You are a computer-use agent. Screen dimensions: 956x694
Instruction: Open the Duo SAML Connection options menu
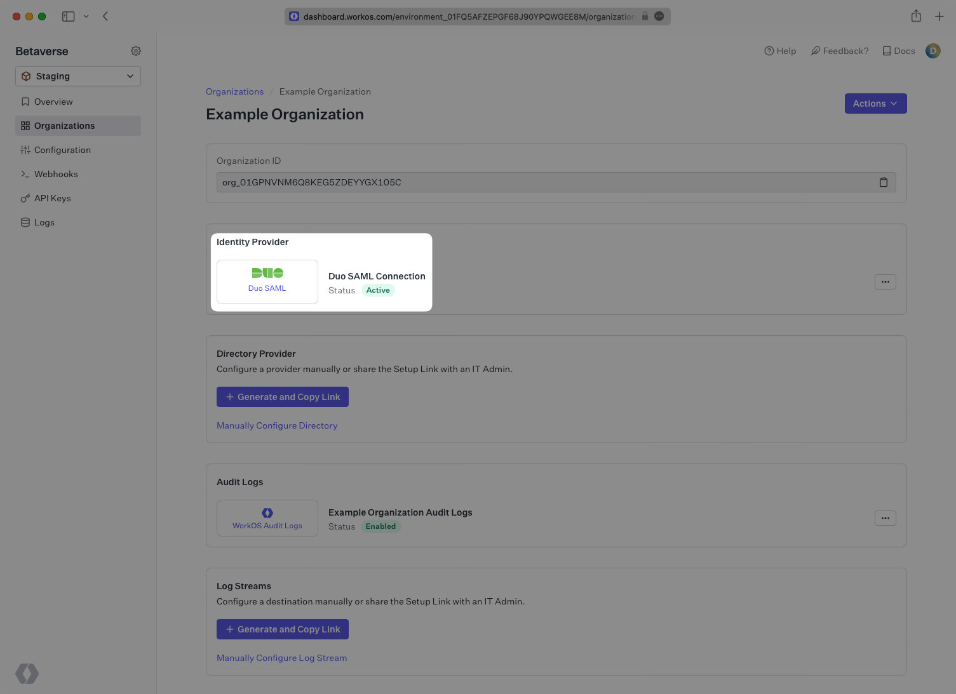tap(885, 282)
